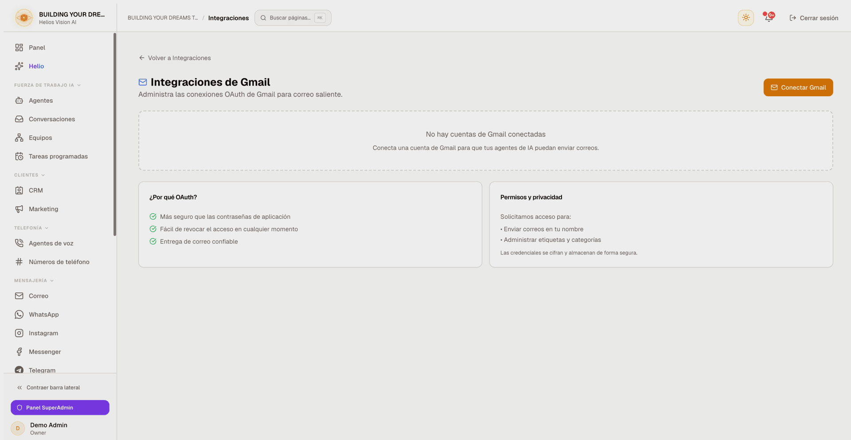Click the Conectar Gmail button
Image resolution: width=851 pixels, height=440 pixels.
798,87
